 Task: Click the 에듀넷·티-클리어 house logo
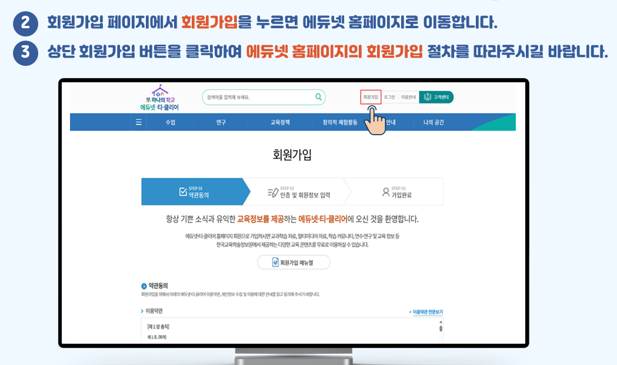(x=159, y=97)
